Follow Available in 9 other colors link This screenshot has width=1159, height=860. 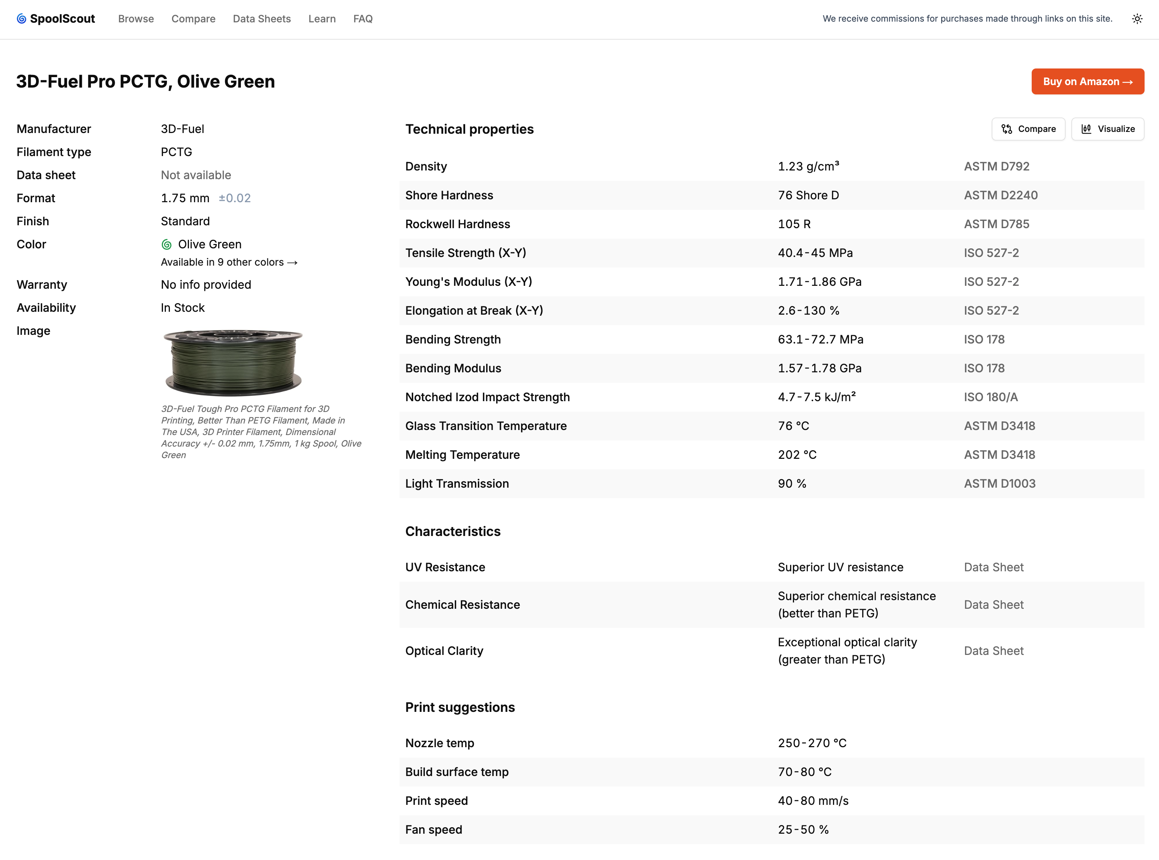[229, 262]
